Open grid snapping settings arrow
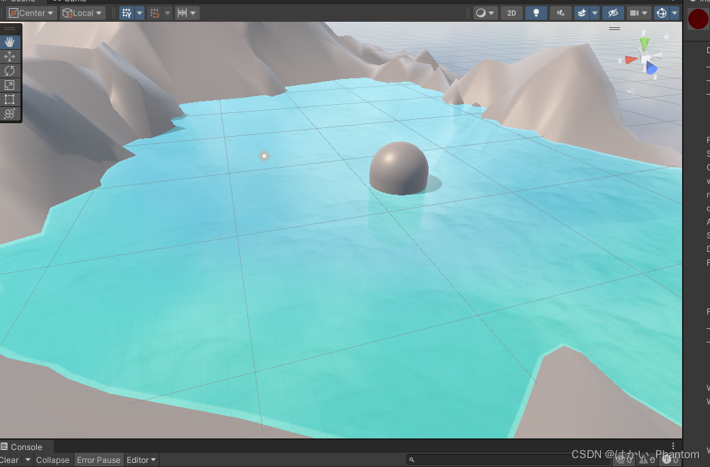The image size is (710, 467). pyautogui.click(x=168, y=13)
